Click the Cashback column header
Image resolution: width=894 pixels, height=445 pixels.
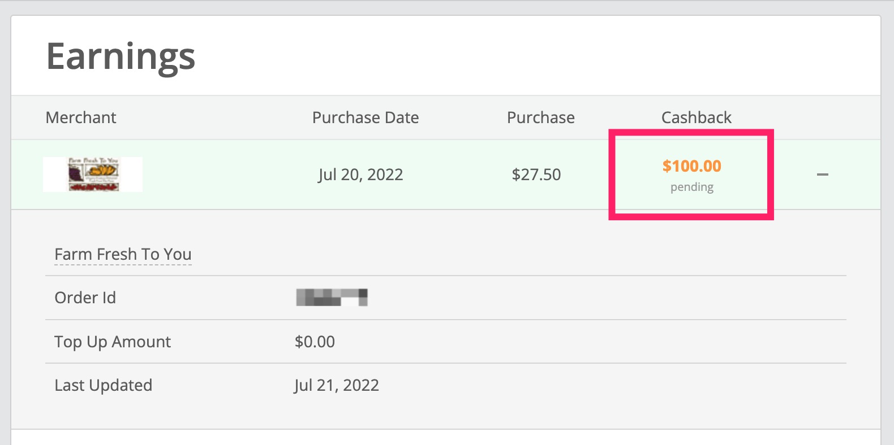click(x=696, y=117)
